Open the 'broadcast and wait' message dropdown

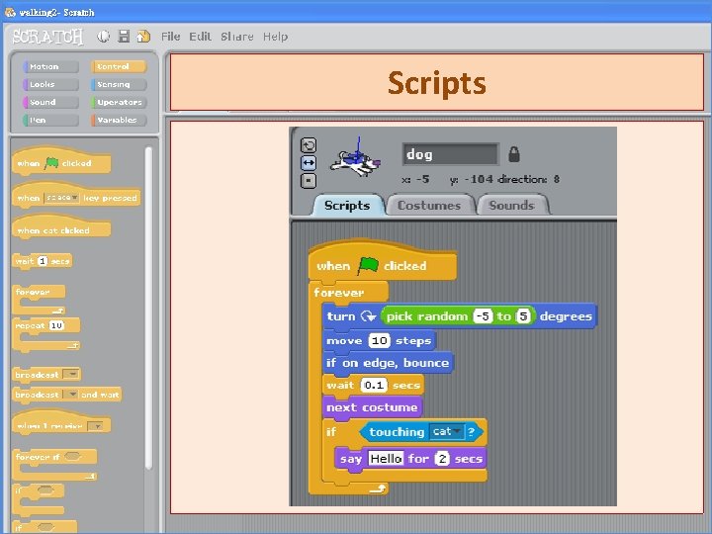(x=71, y=395)
